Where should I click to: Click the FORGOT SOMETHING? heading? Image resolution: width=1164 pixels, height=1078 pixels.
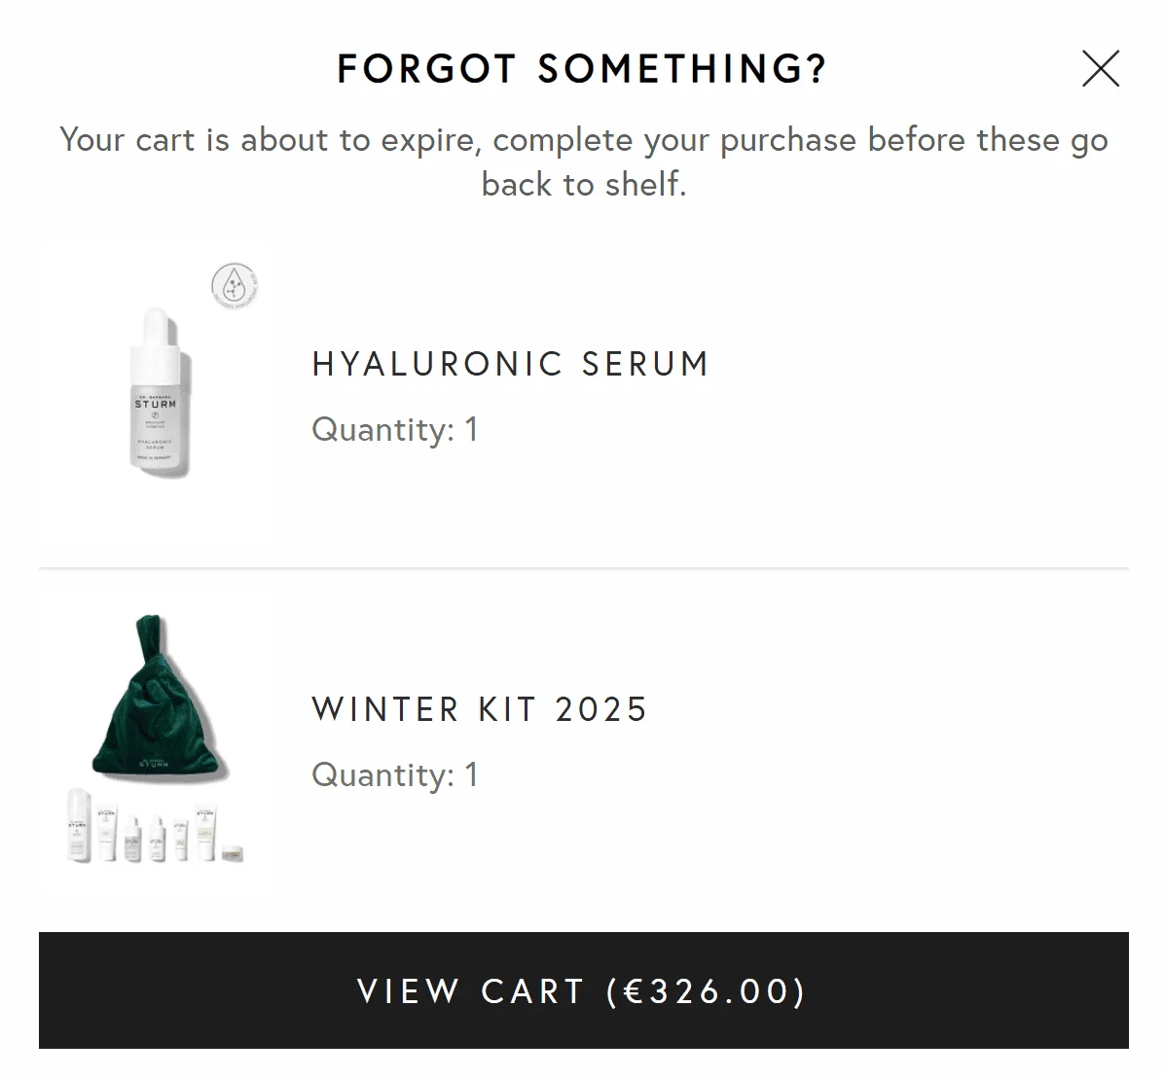(x=581, y=68)
